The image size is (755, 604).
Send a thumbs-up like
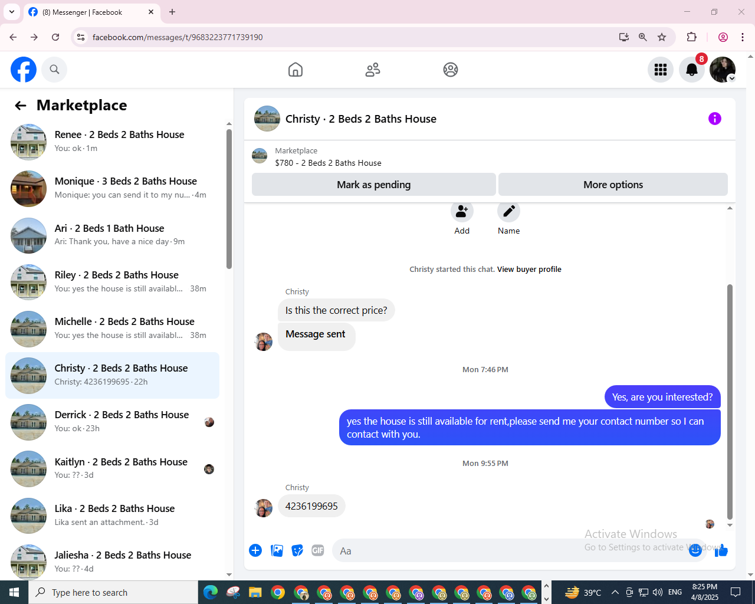pos(721,550)
